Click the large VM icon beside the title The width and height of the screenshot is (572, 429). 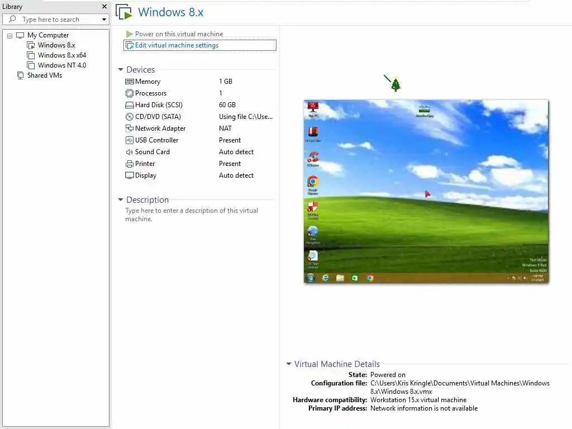click(124, 12)
